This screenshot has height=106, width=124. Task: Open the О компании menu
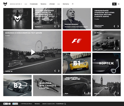coord(34,4)
